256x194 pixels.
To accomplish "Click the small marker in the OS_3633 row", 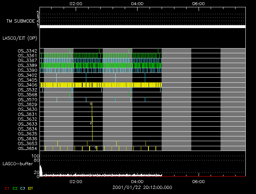I will click(x=91, y=124).
